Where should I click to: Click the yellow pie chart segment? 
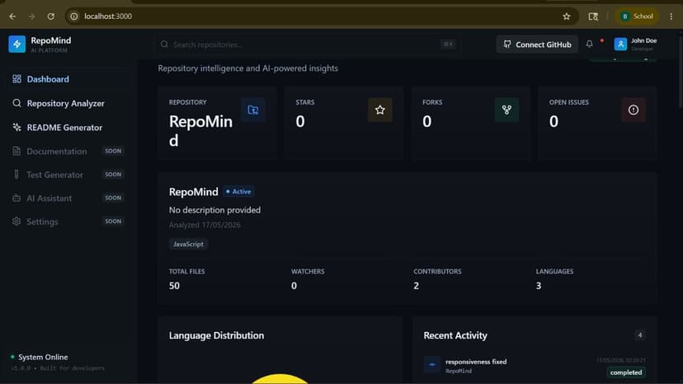[280, 379]
